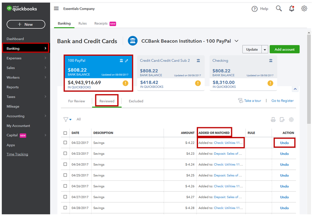
Task: Click the Update button
Action: pos(252,49)
